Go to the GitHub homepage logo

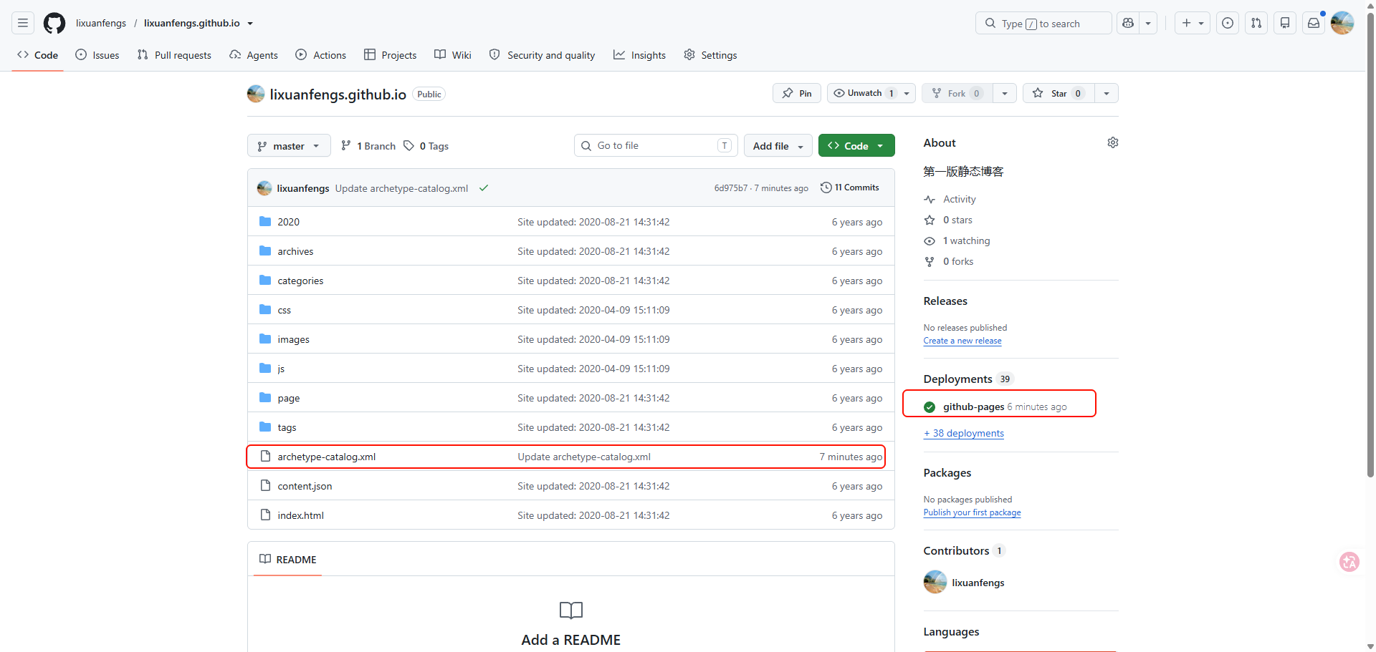tap(54, 23)
